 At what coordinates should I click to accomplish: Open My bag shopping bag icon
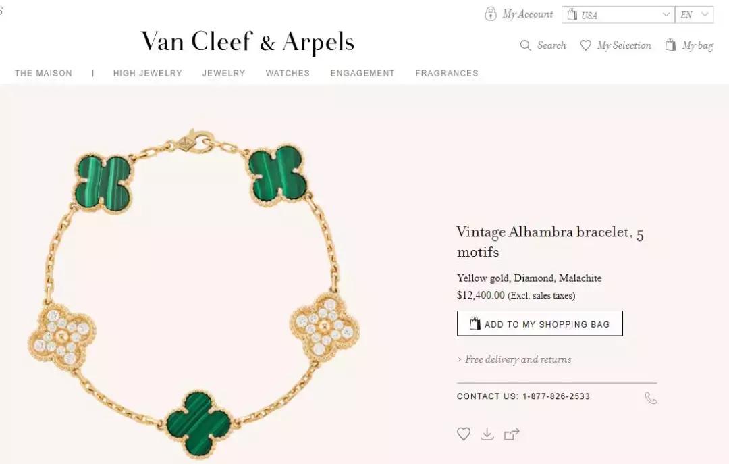click(670, 45)
